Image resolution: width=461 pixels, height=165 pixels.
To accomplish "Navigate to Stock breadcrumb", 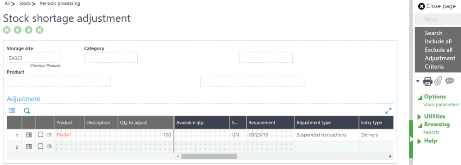I will tap(25, 4).
